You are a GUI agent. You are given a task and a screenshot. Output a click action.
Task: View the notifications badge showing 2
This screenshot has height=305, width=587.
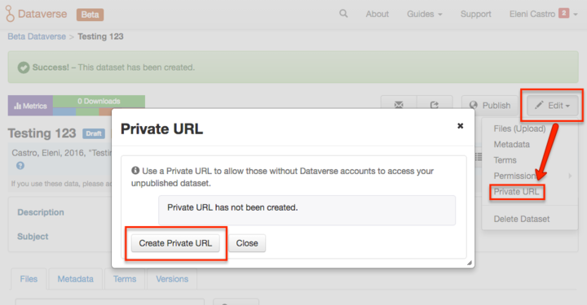click(564, 13)
